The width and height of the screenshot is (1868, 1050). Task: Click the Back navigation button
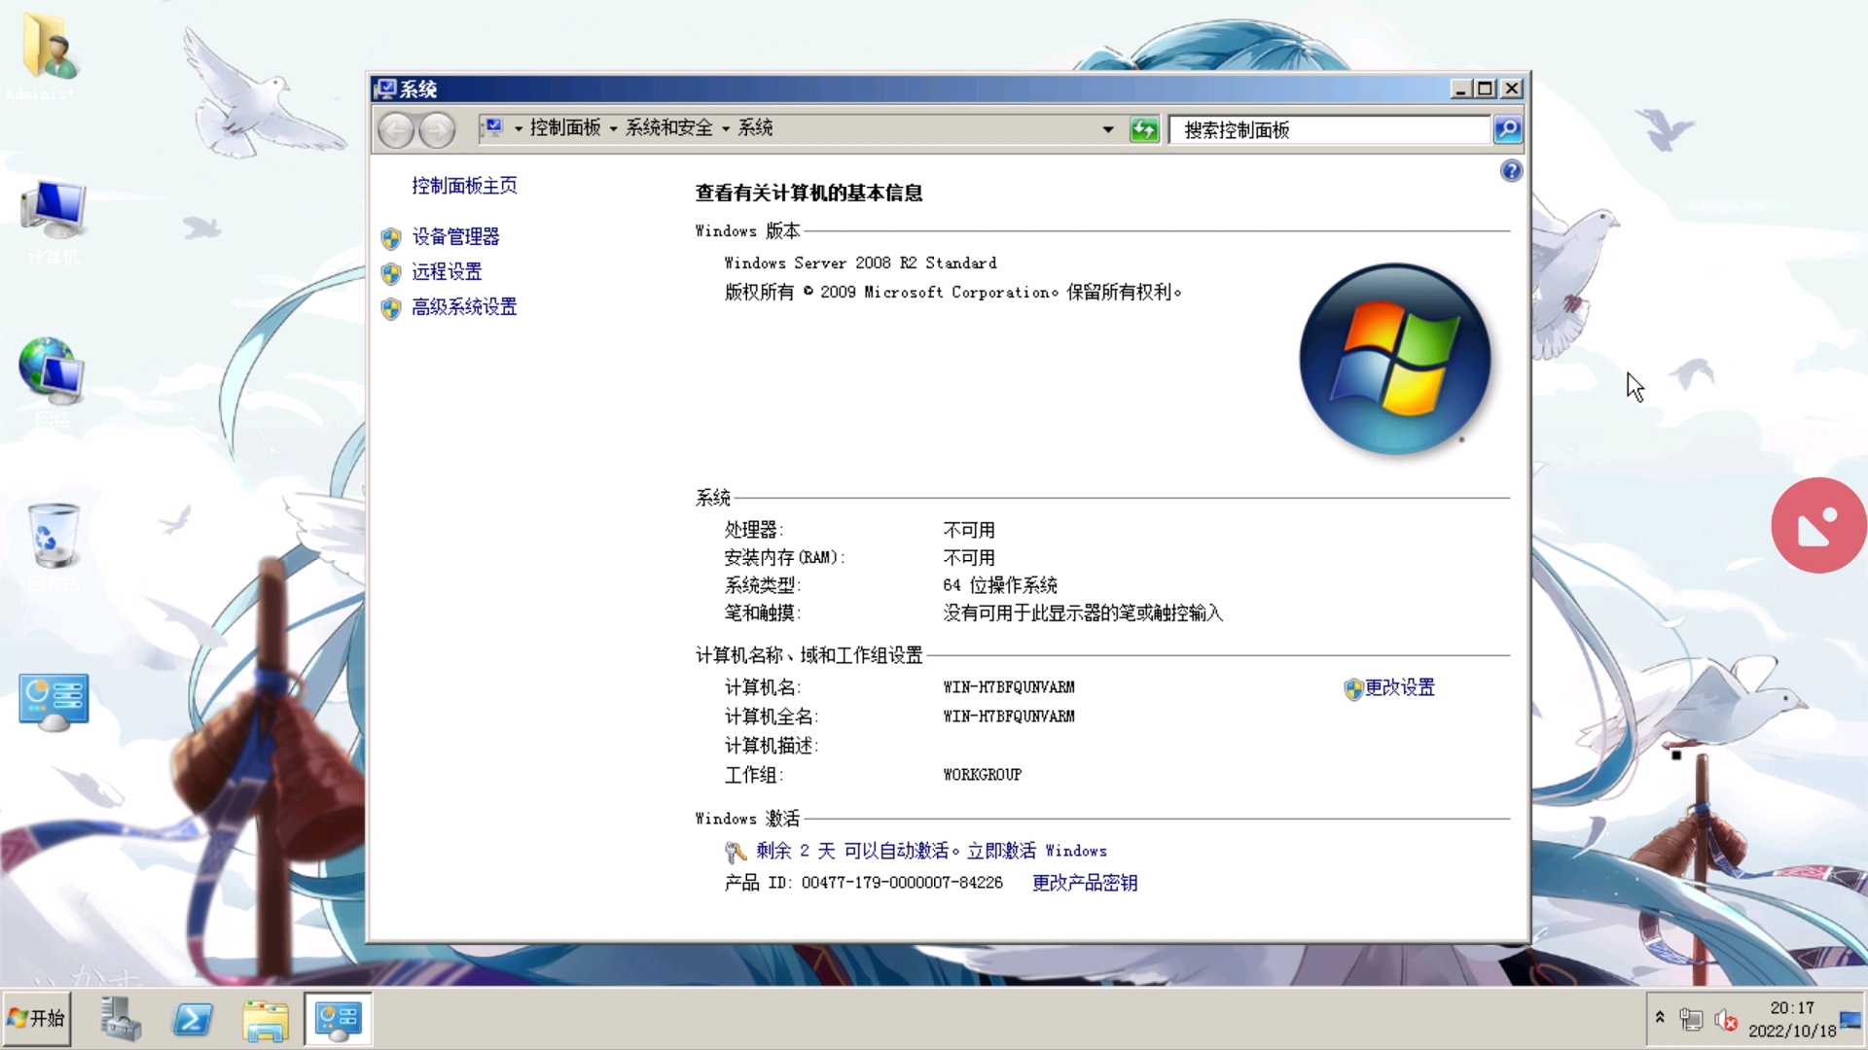396,128
